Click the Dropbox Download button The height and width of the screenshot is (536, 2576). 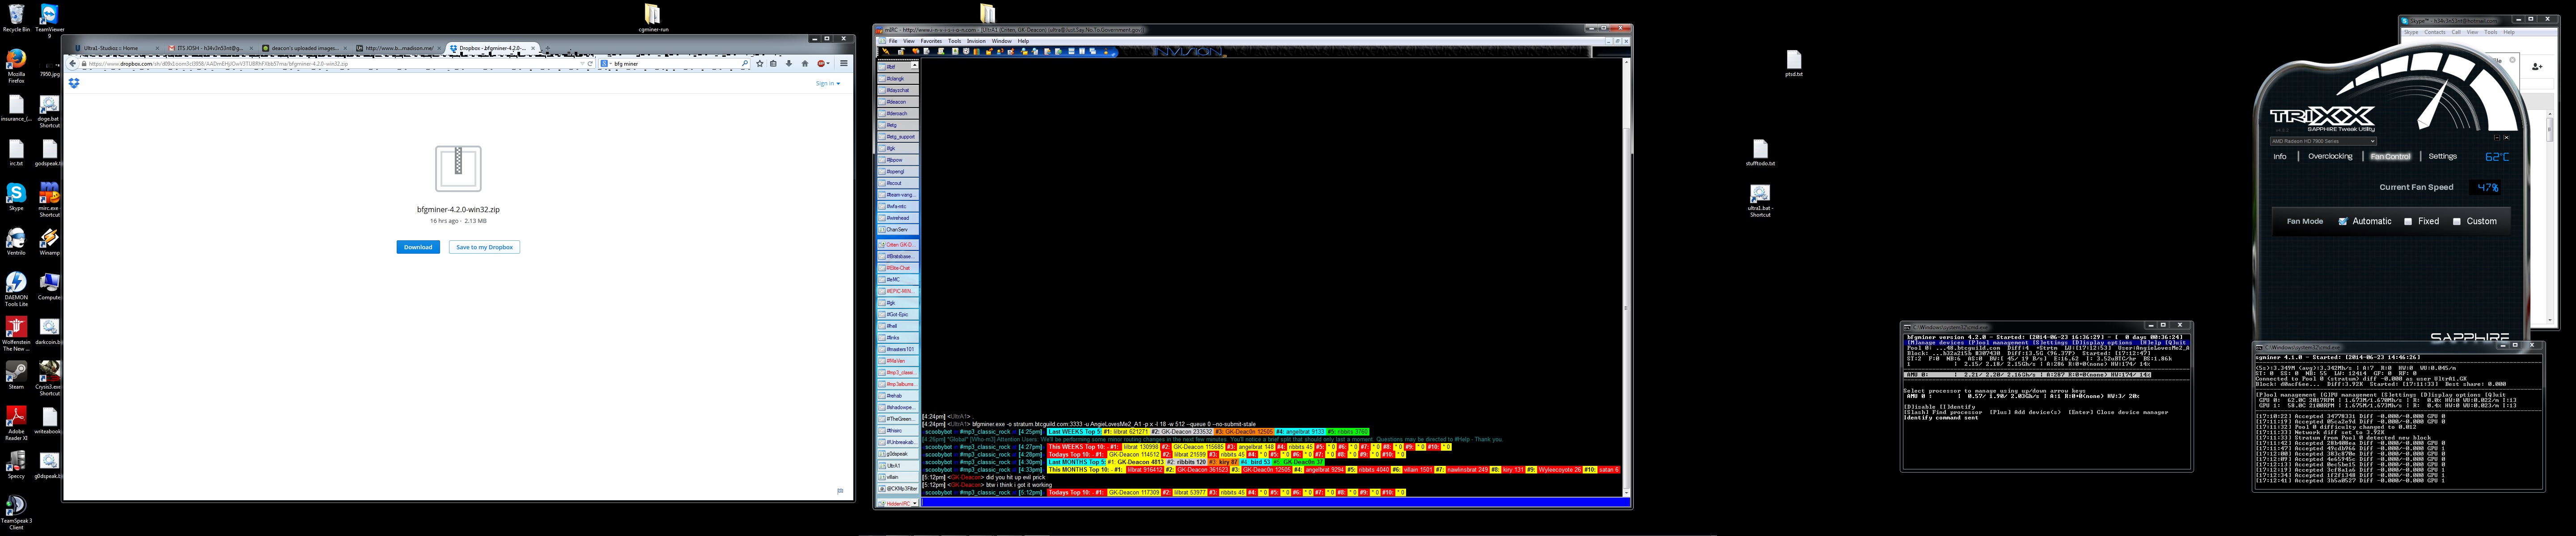[x=418, y=247]
